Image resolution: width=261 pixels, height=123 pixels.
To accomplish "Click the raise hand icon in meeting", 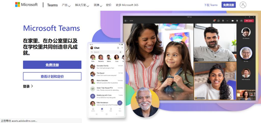I will coord(223,21).
